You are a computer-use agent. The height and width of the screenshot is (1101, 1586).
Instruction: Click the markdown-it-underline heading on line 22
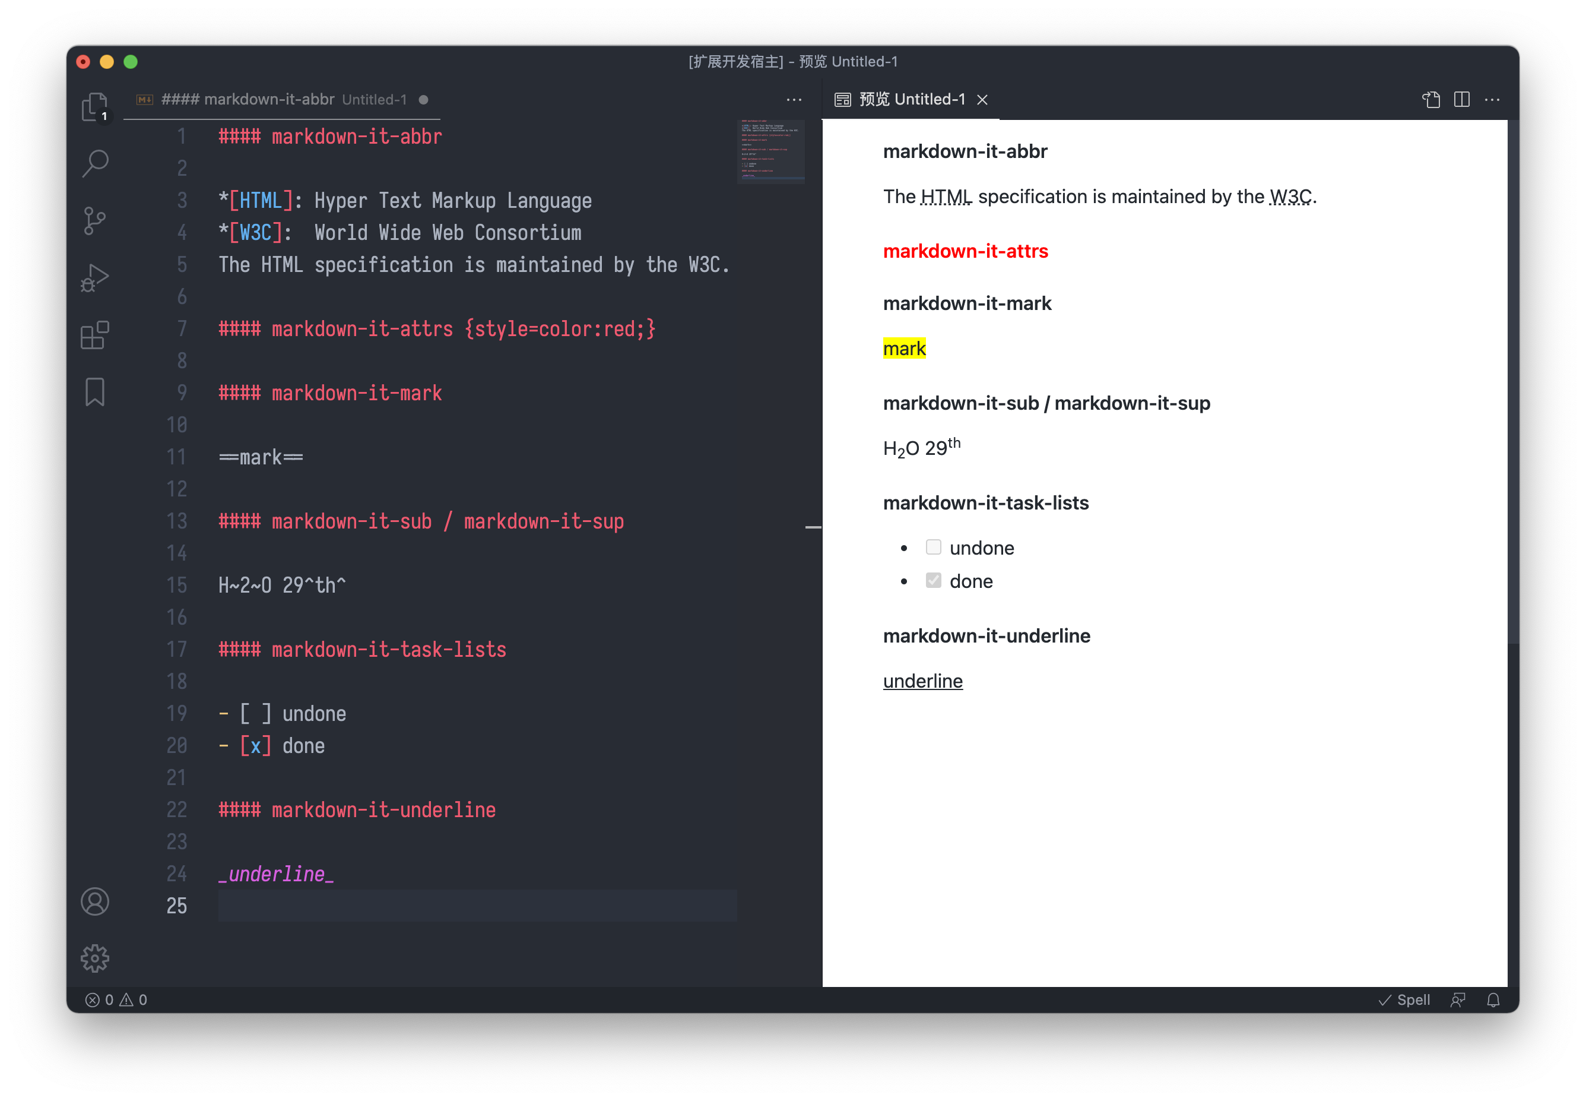[357, 810]
